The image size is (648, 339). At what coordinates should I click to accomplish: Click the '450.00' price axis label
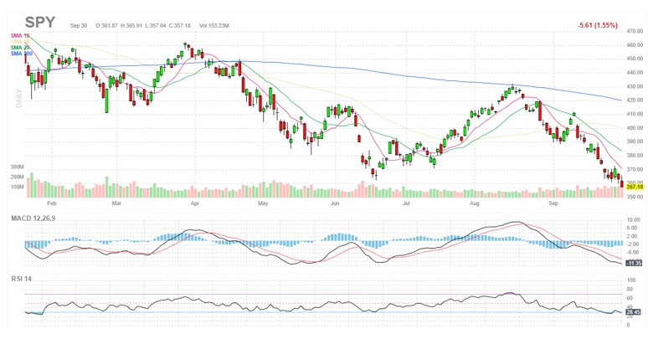point(635,59)
